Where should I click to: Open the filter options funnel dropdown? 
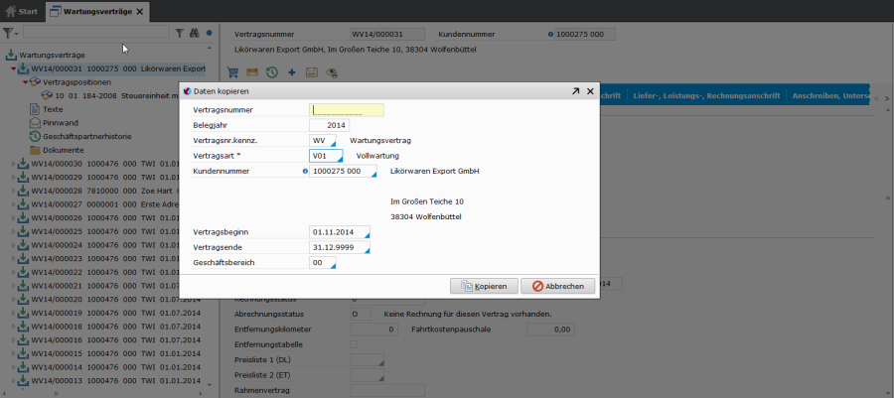tap(11, 34)
